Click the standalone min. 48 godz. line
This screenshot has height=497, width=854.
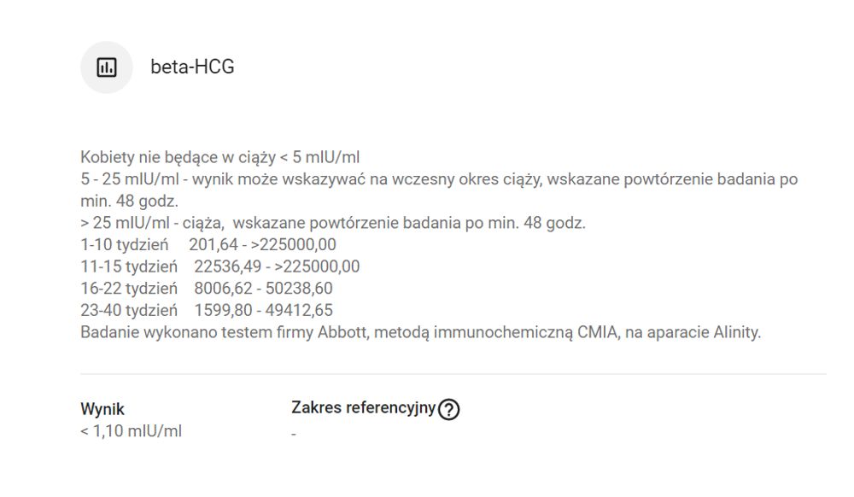130,201
